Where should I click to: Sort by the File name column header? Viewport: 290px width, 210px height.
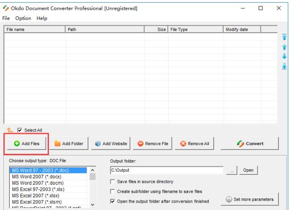click(35, 30)
